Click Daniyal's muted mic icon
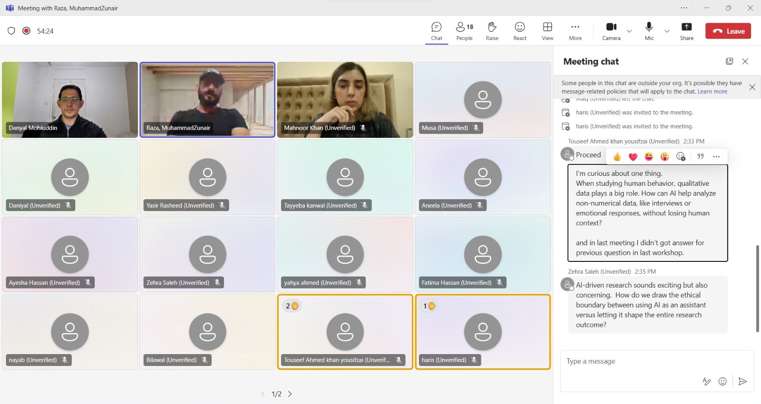Viewport: 761px width, 404px height. pos(68,205)
